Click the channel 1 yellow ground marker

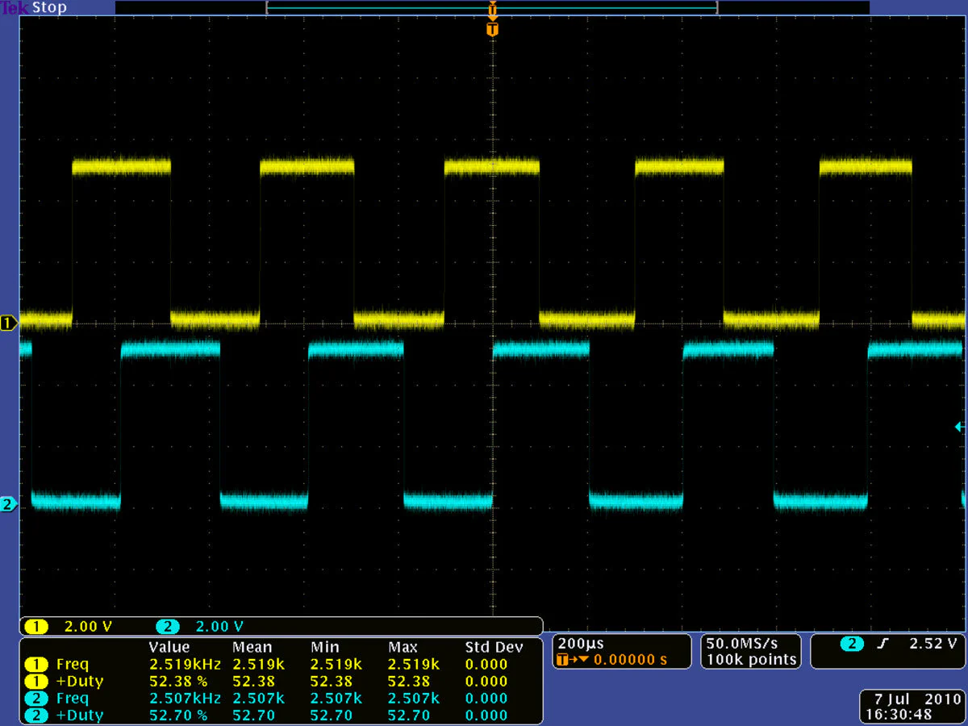(x=9, y=323)
